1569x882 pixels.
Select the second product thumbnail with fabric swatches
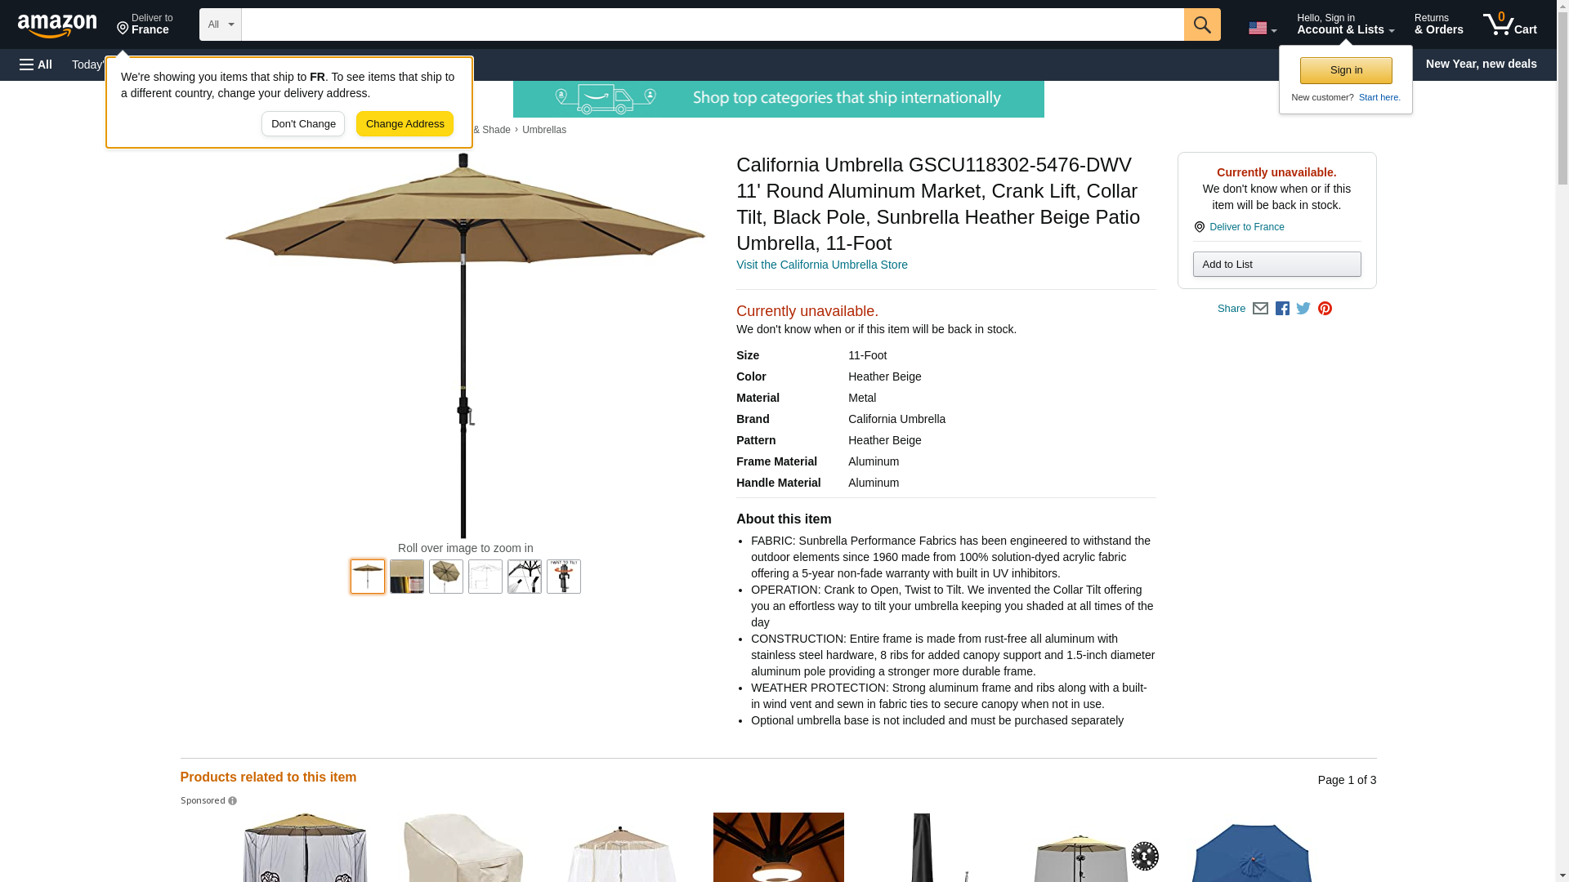coord(407,577)
